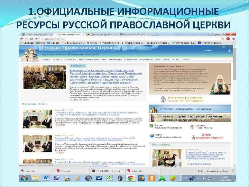Open the Google bookmark

pyautogui.click(x=53, y=43)
